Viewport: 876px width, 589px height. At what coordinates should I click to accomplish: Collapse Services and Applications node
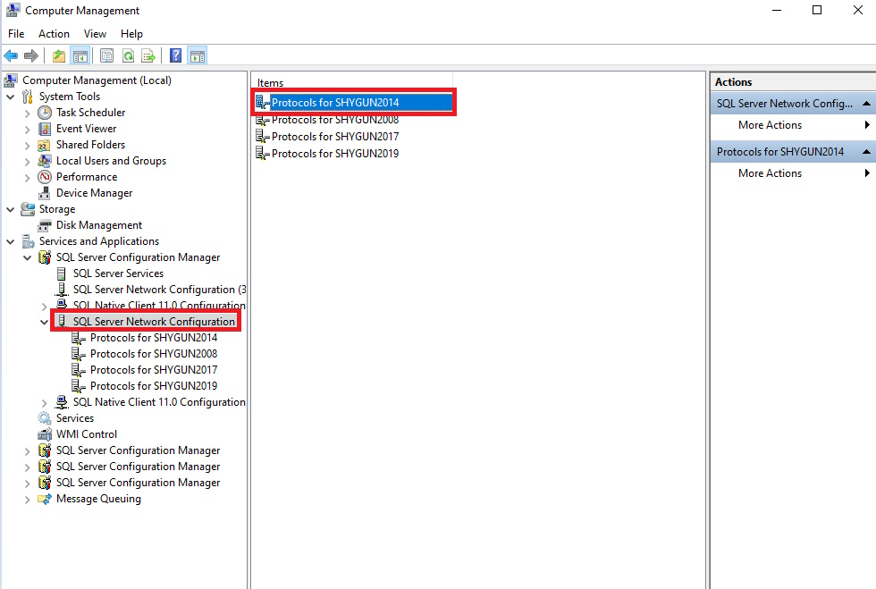[11, 241]
